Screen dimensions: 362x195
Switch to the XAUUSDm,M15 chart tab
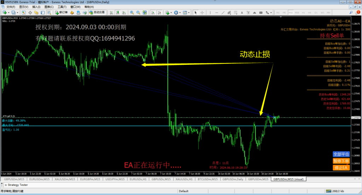pos(64,179)
